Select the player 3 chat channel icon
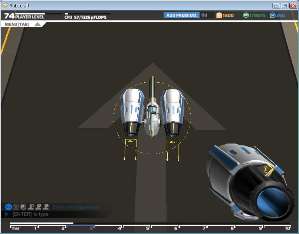This screenshot has width=299, height=234. click(46, 207)
